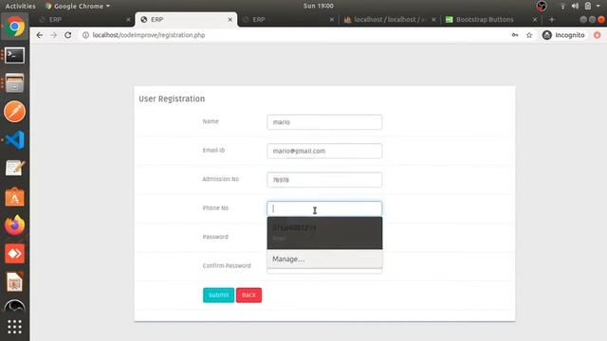
Task: Click the Admission No input field
Action: tap(324, 180)
